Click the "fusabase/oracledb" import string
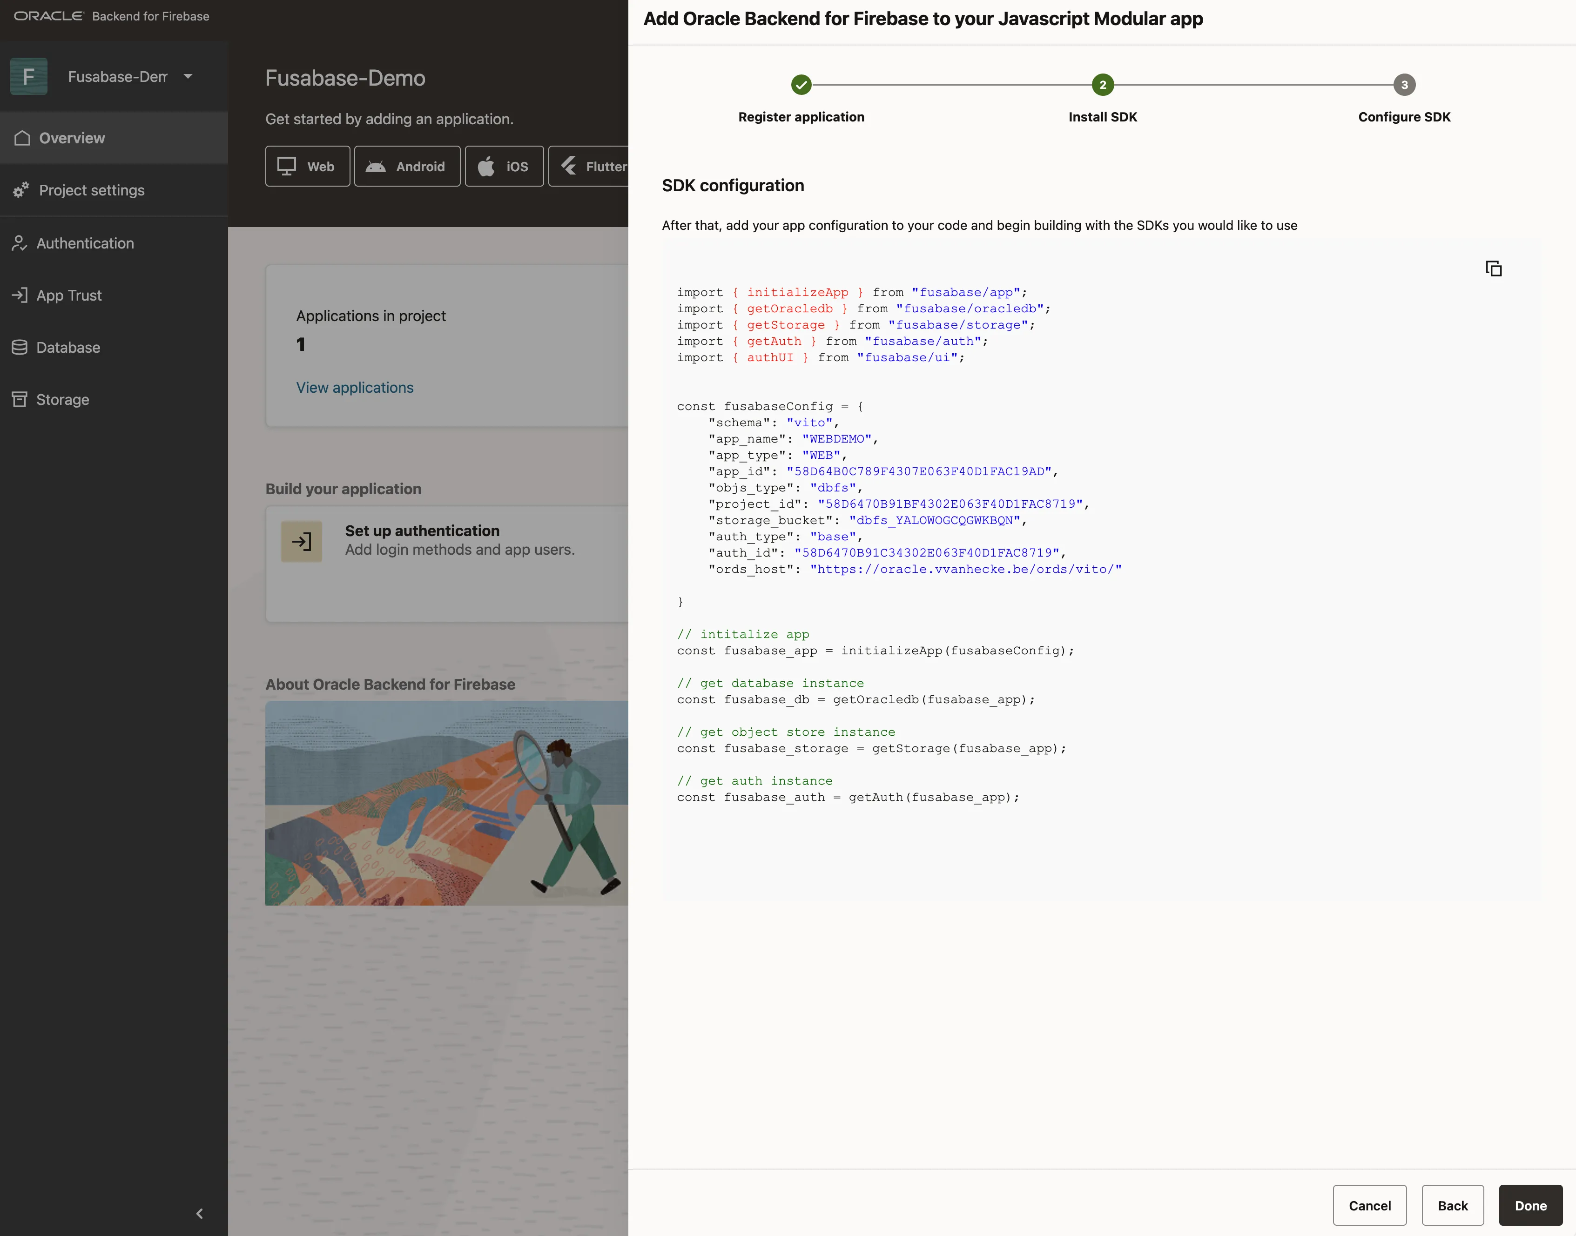 pyautogui.click(x=970, y=308)
